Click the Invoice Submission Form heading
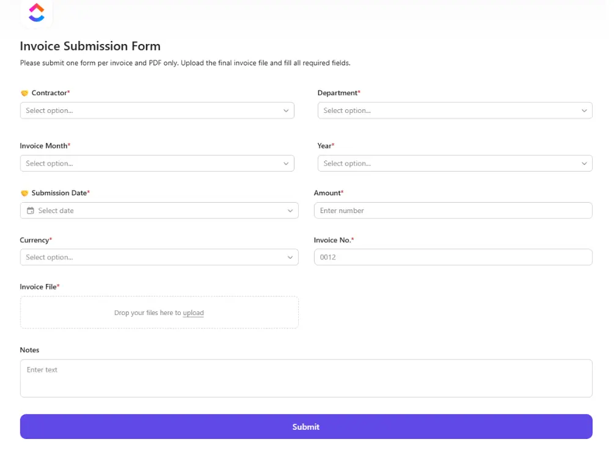The image size is (614, 450). (90, 46)
